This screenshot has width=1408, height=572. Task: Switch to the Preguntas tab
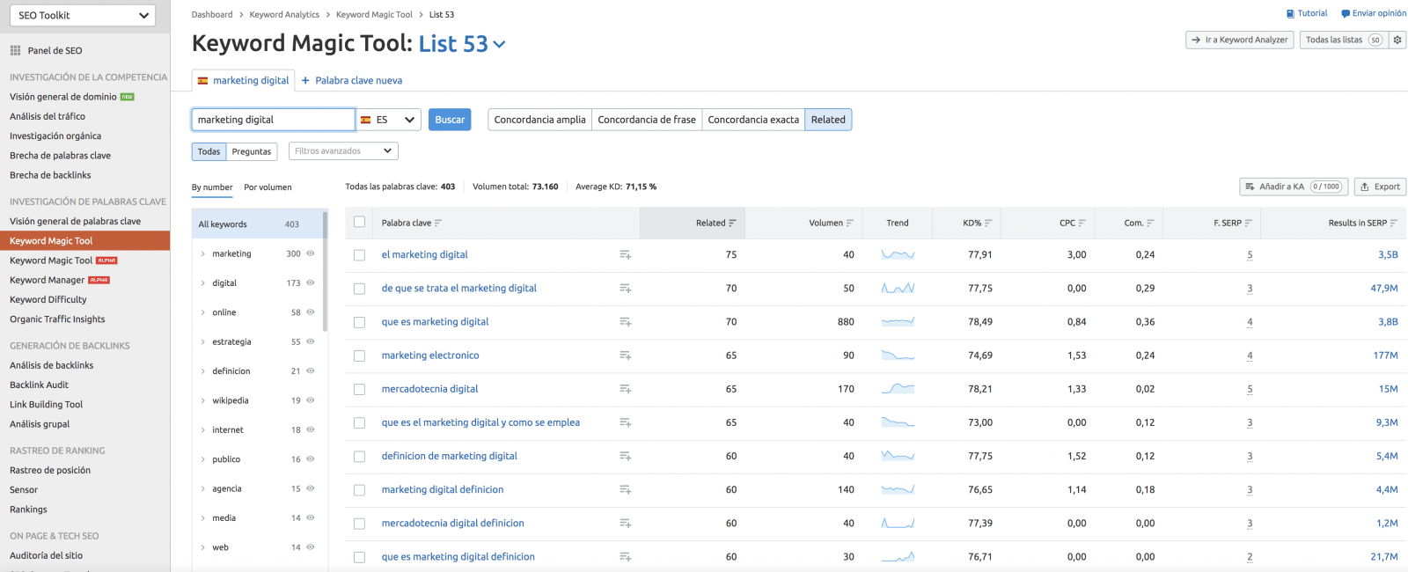click(251, 151)
